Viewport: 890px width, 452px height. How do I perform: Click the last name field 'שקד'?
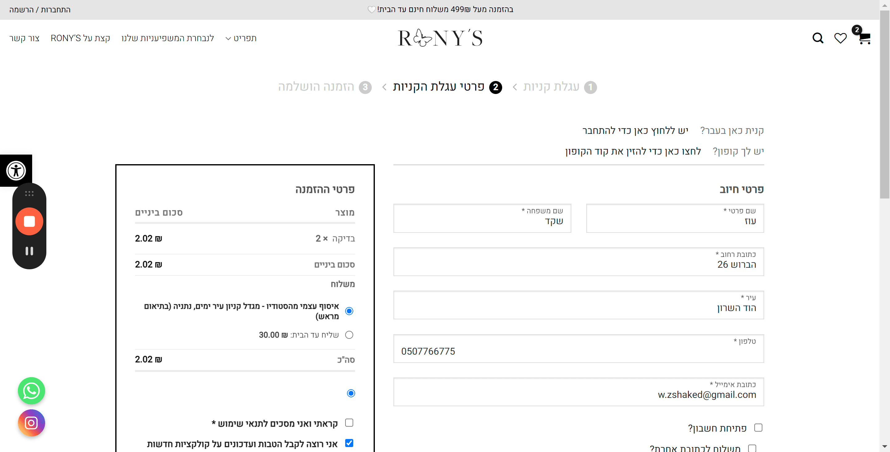pos(482,218)
